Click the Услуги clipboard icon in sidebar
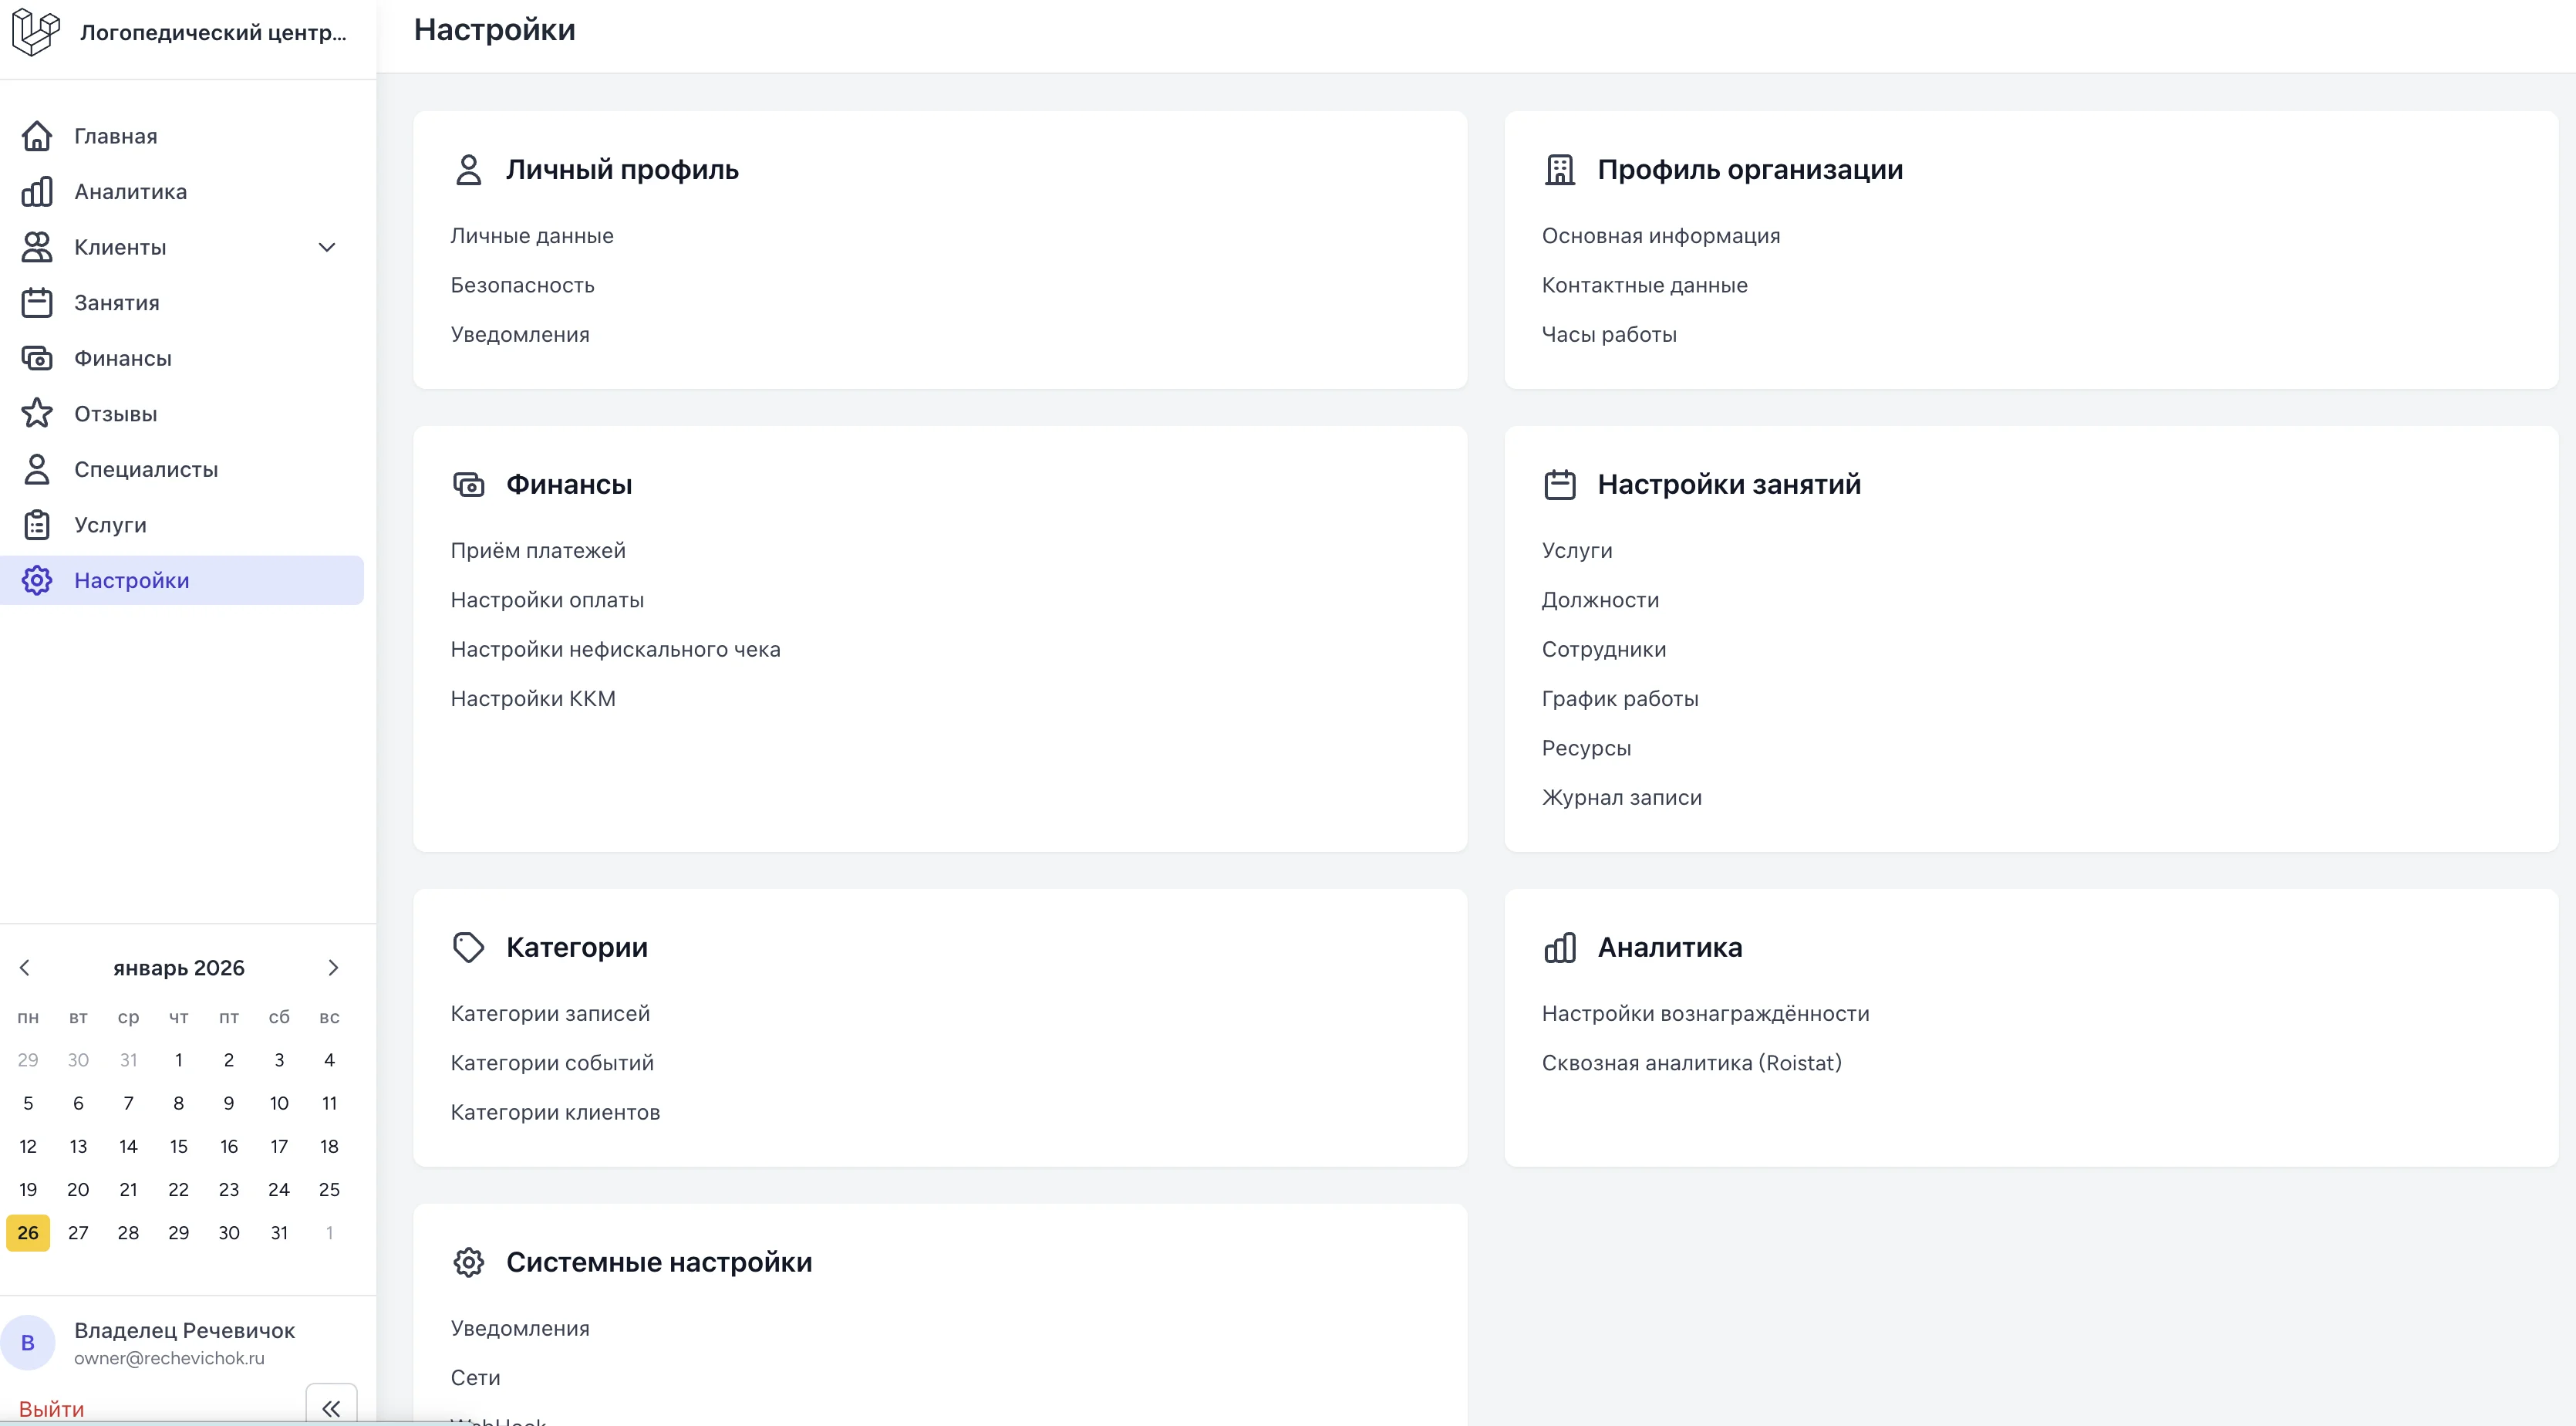 (37, 525)
